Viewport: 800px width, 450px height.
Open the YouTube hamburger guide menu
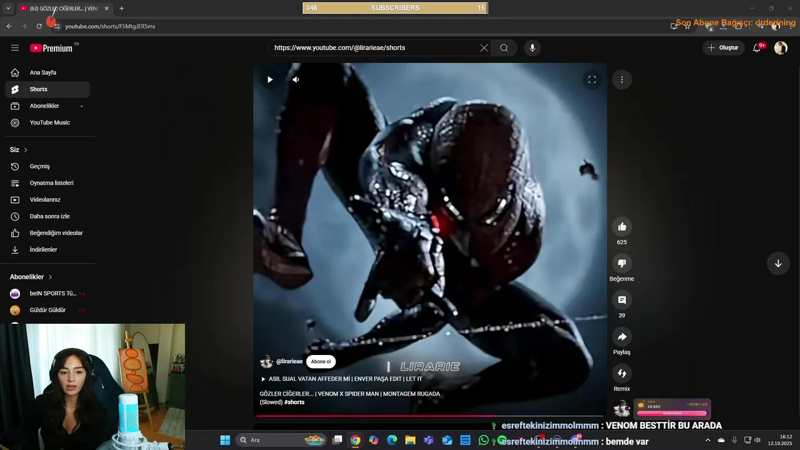click(x=15, y=47)
